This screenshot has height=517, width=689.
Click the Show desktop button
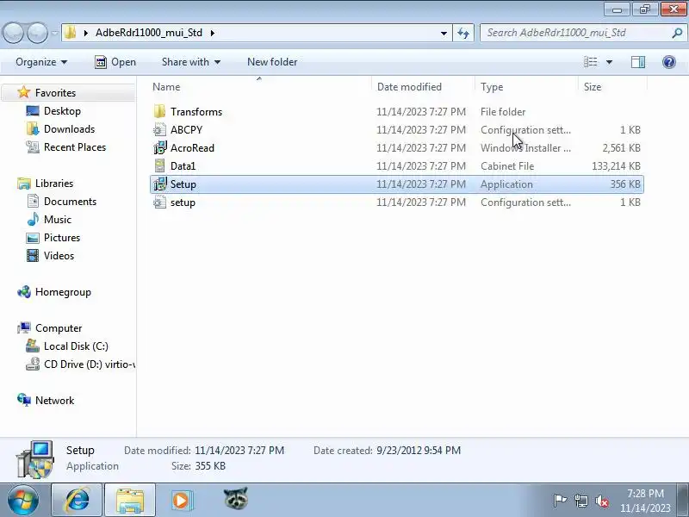[683, 501]
